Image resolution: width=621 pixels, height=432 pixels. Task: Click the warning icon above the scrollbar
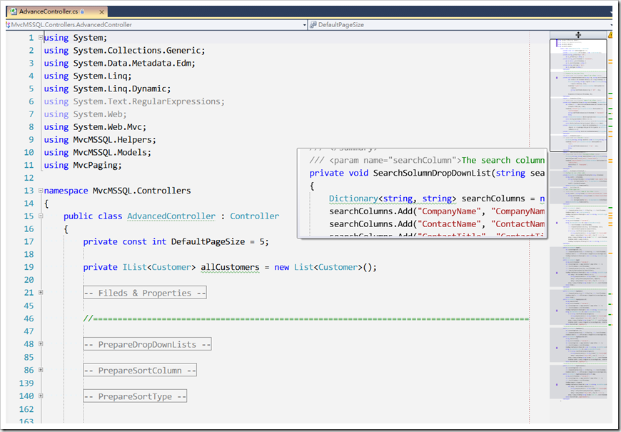tap(610, 35)
